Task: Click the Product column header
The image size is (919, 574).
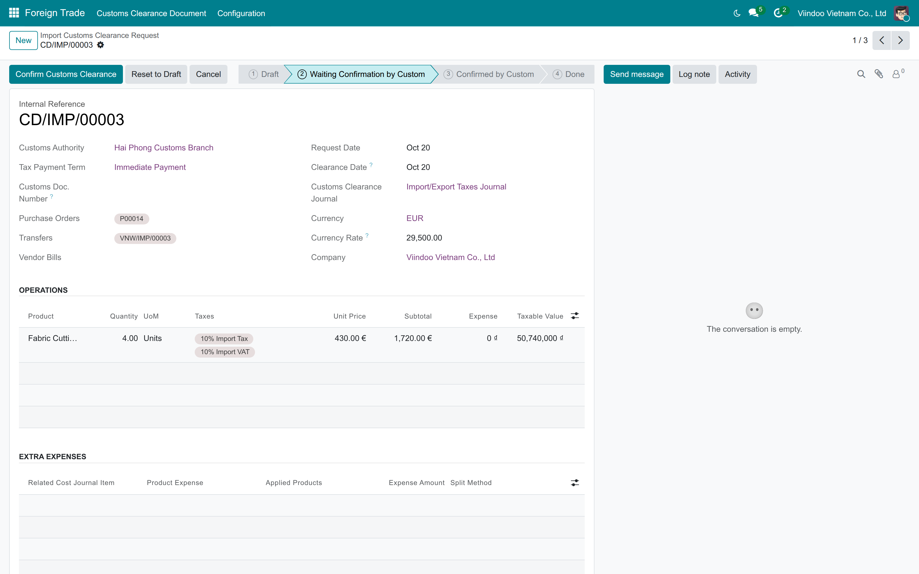Action: coord(40,316)
